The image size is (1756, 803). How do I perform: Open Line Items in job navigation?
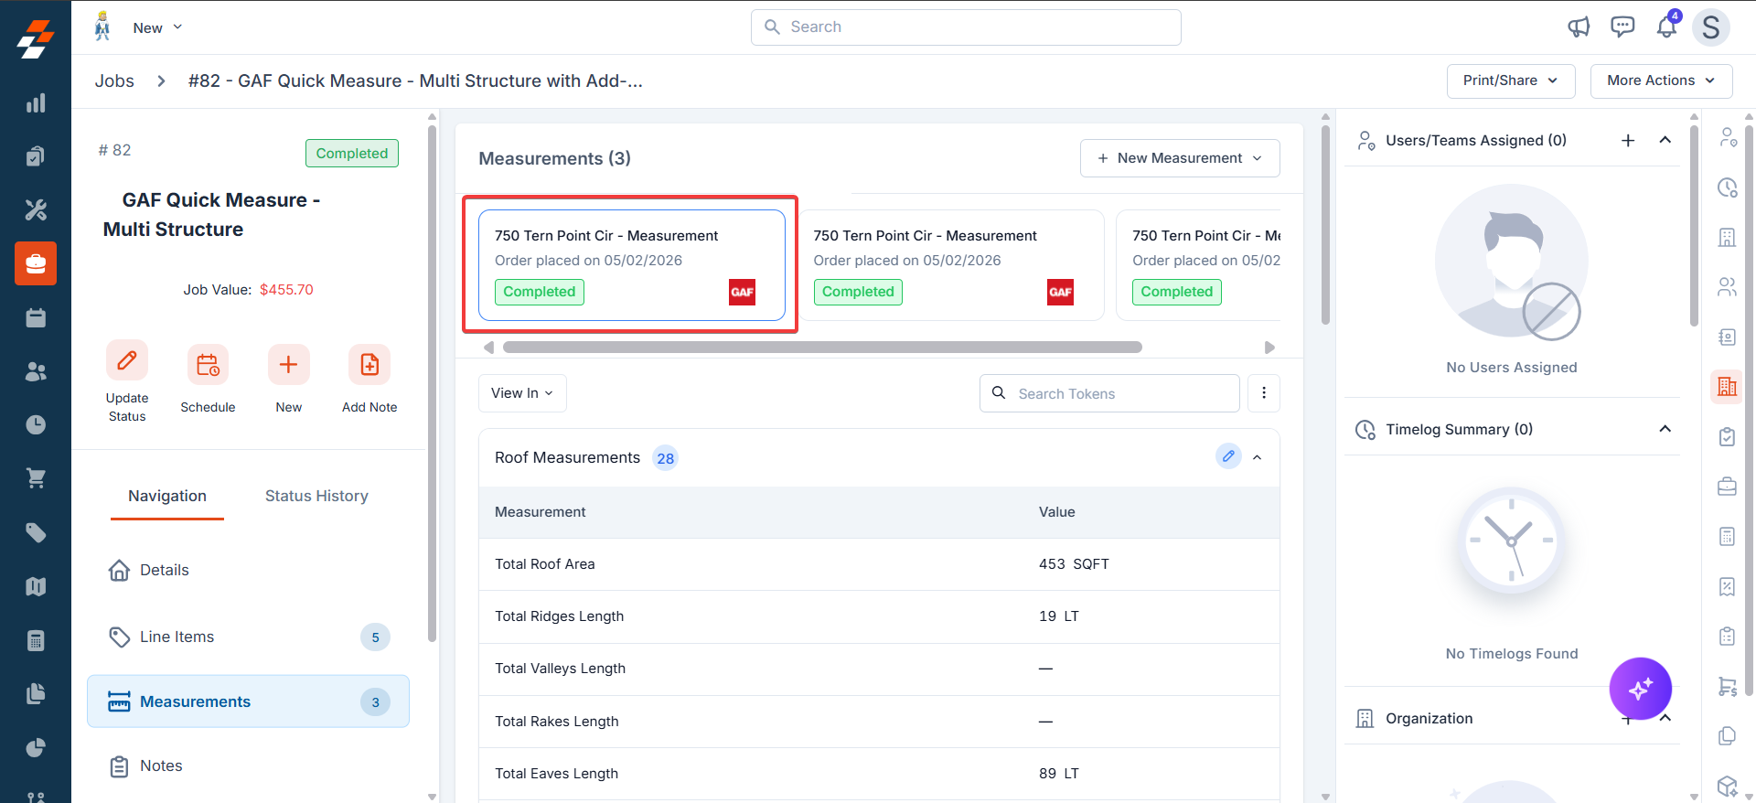[248, 637]
